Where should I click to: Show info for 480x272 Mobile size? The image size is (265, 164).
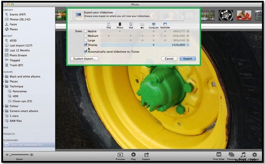point(188,31)
